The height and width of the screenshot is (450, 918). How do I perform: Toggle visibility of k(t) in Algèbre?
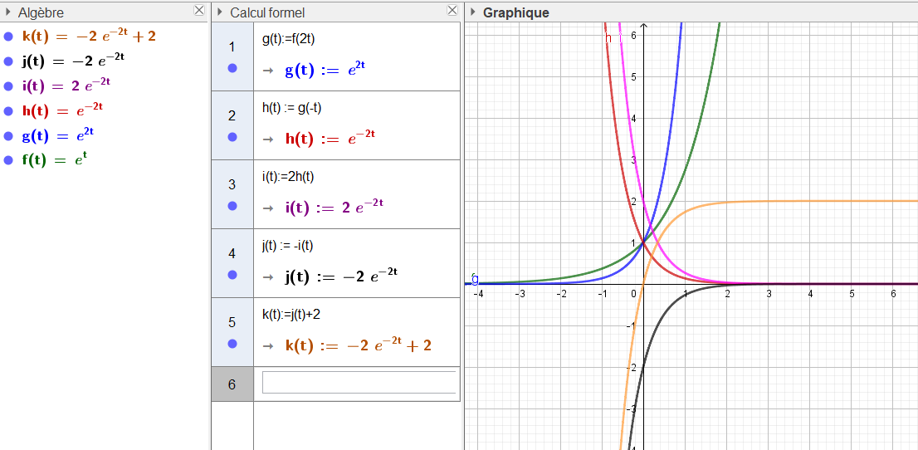(8, 37)
